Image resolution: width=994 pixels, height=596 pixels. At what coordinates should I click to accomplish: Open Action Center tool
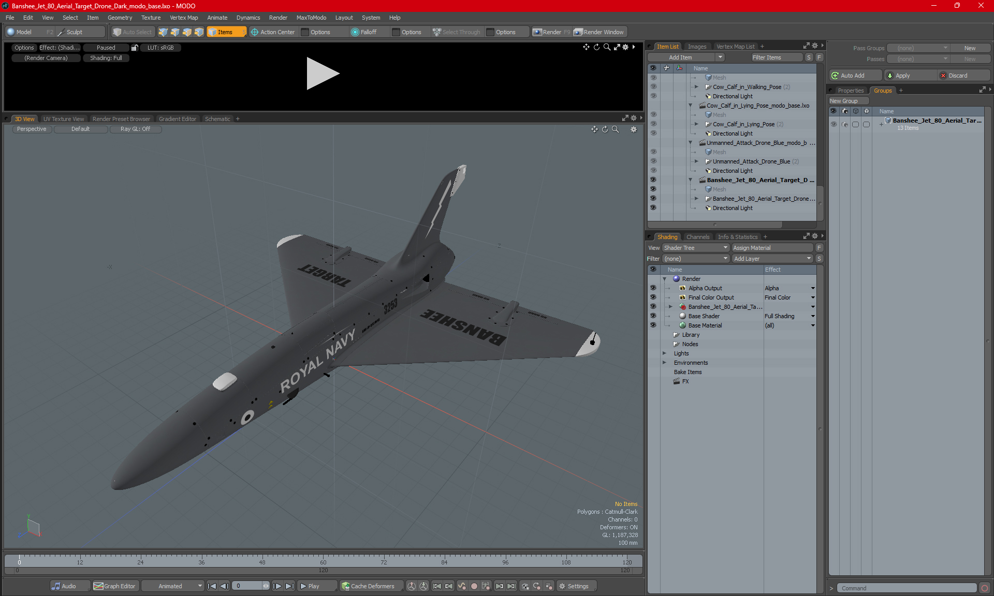click(x=273, y=32)
